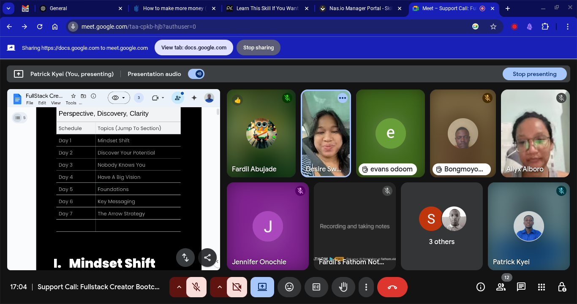
Task: Open the Docs account avatar
Action: (x=209, y=98)
